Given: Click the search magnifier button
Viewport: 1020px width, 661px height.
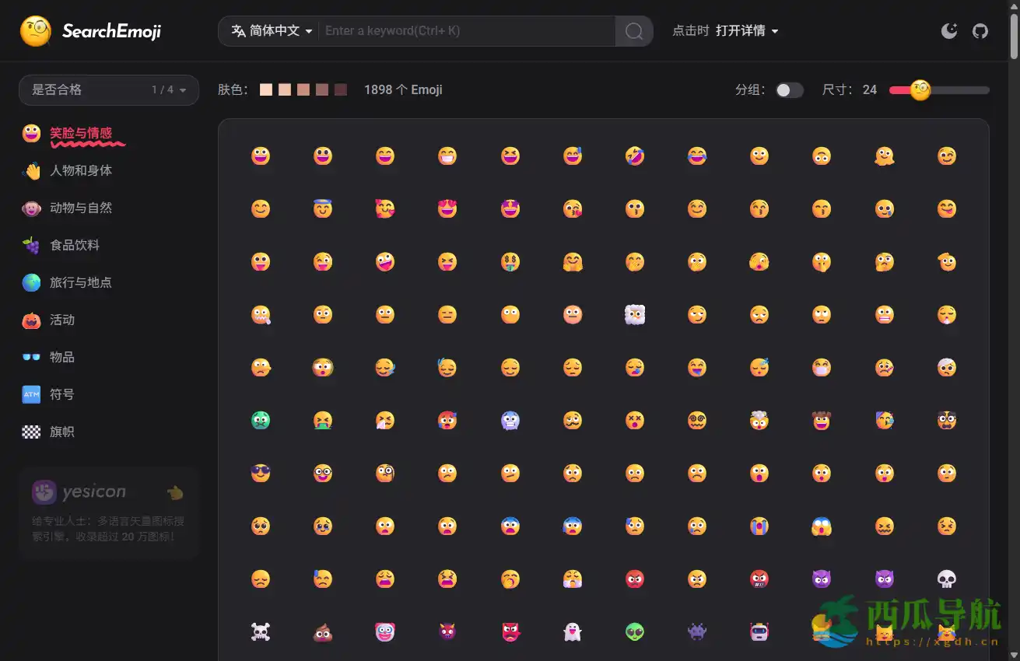Looking at the screenshot, I should pyautogui.click(x=633, y=31).
